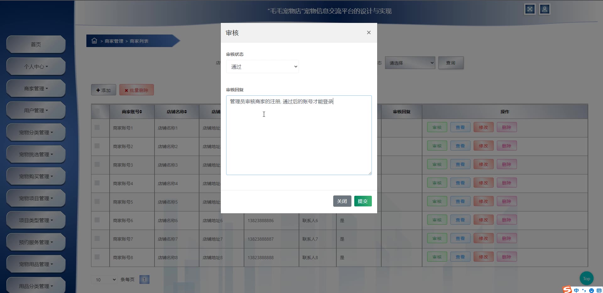
Task: Expand the 商家管理 sidebar menu
Action: point(36,88)
